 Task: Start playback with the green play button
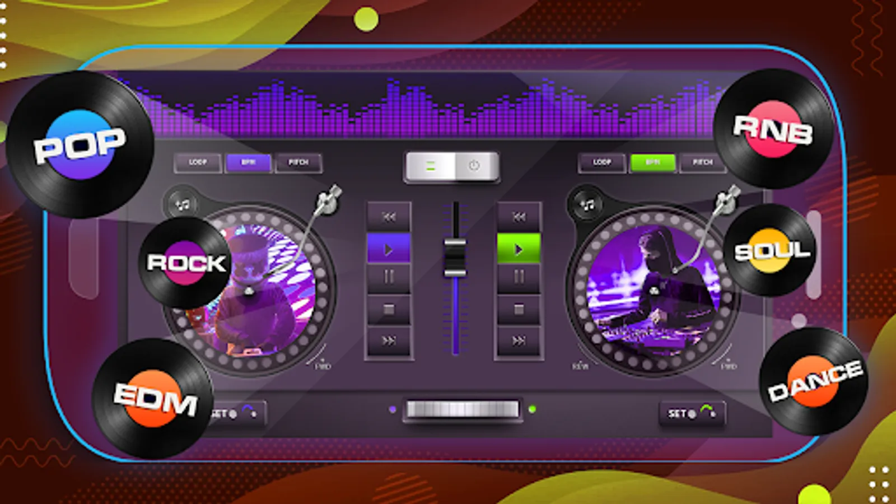pos(519,249)
